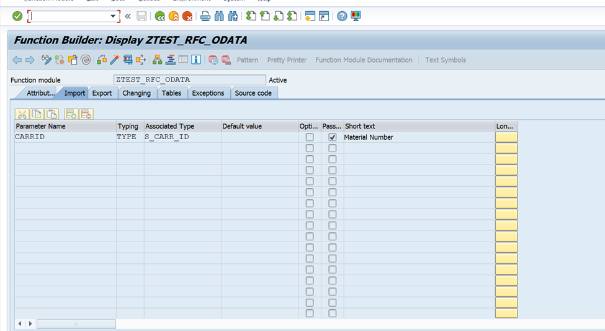
Task: Click the red Cancel icon
Action: tap(187, 16)
